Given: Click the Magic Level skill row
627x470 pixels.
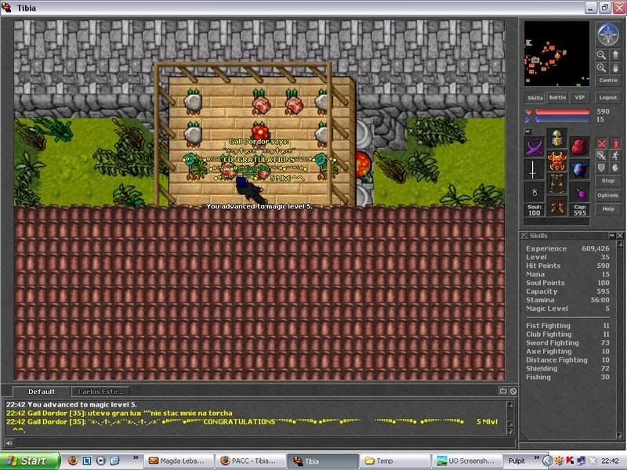Looking at the screenshot, I should point(567,309).
